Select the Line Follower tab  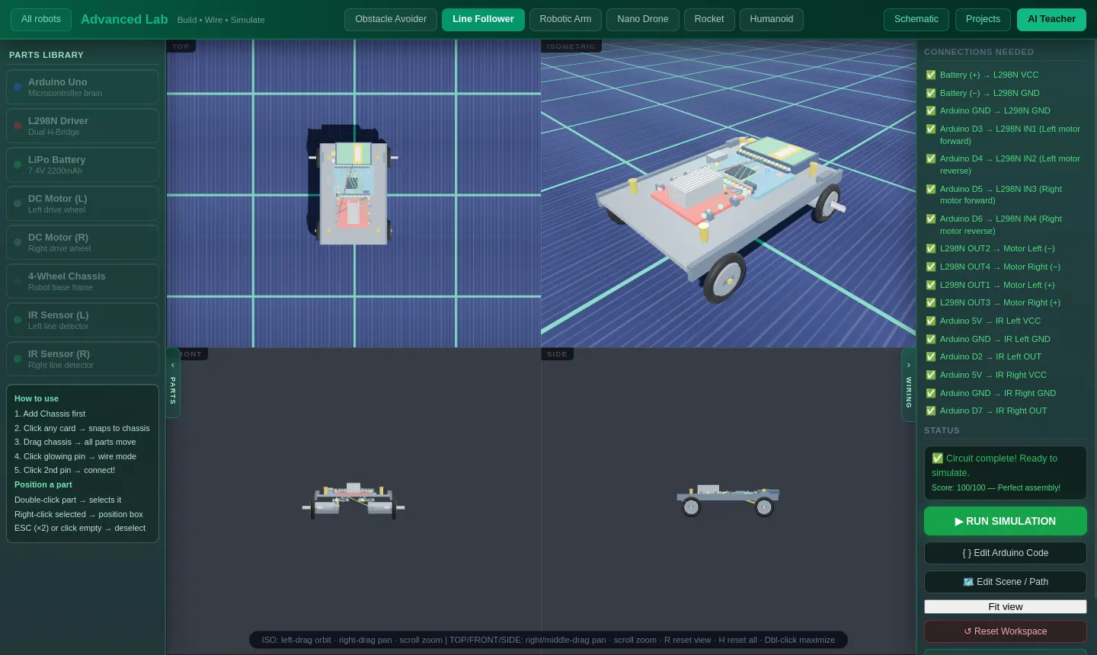483,19
